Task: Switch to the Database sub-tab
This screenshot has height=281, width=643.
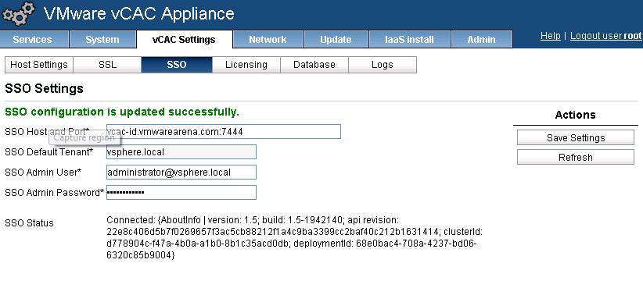Action: tap(314, 65)
